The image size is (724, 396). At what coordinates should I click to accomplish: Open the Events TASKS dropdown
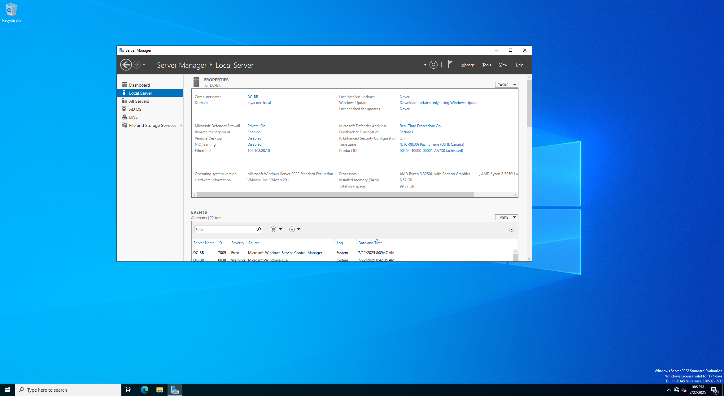[x=506, y=217]
